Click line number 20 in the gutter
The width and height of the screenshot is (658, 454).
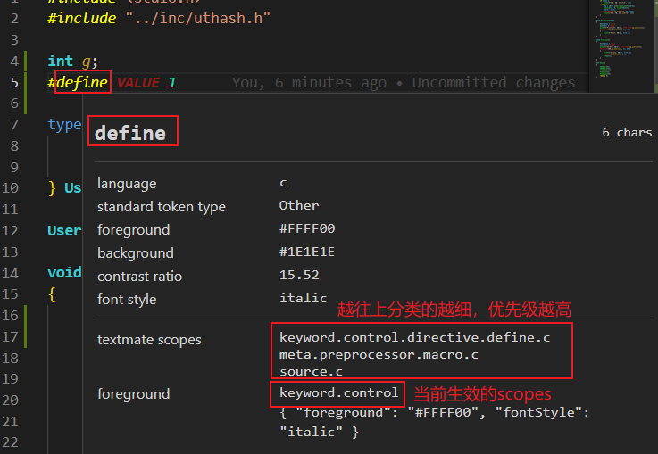pos(10,400)
